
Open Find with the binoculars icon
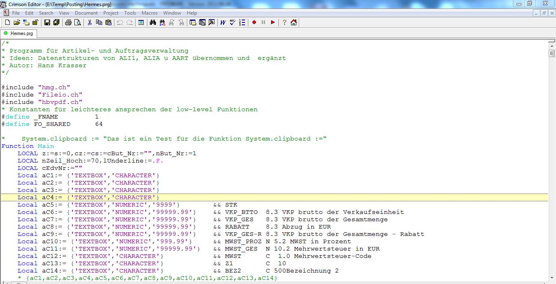click(153, 22)
